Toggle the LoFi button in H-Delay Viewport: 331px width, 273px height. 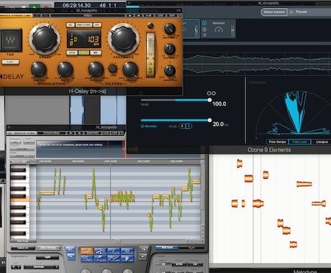10,62
